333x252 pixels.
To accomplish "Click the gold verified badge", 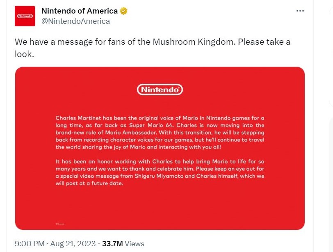I will coord(124,11).
